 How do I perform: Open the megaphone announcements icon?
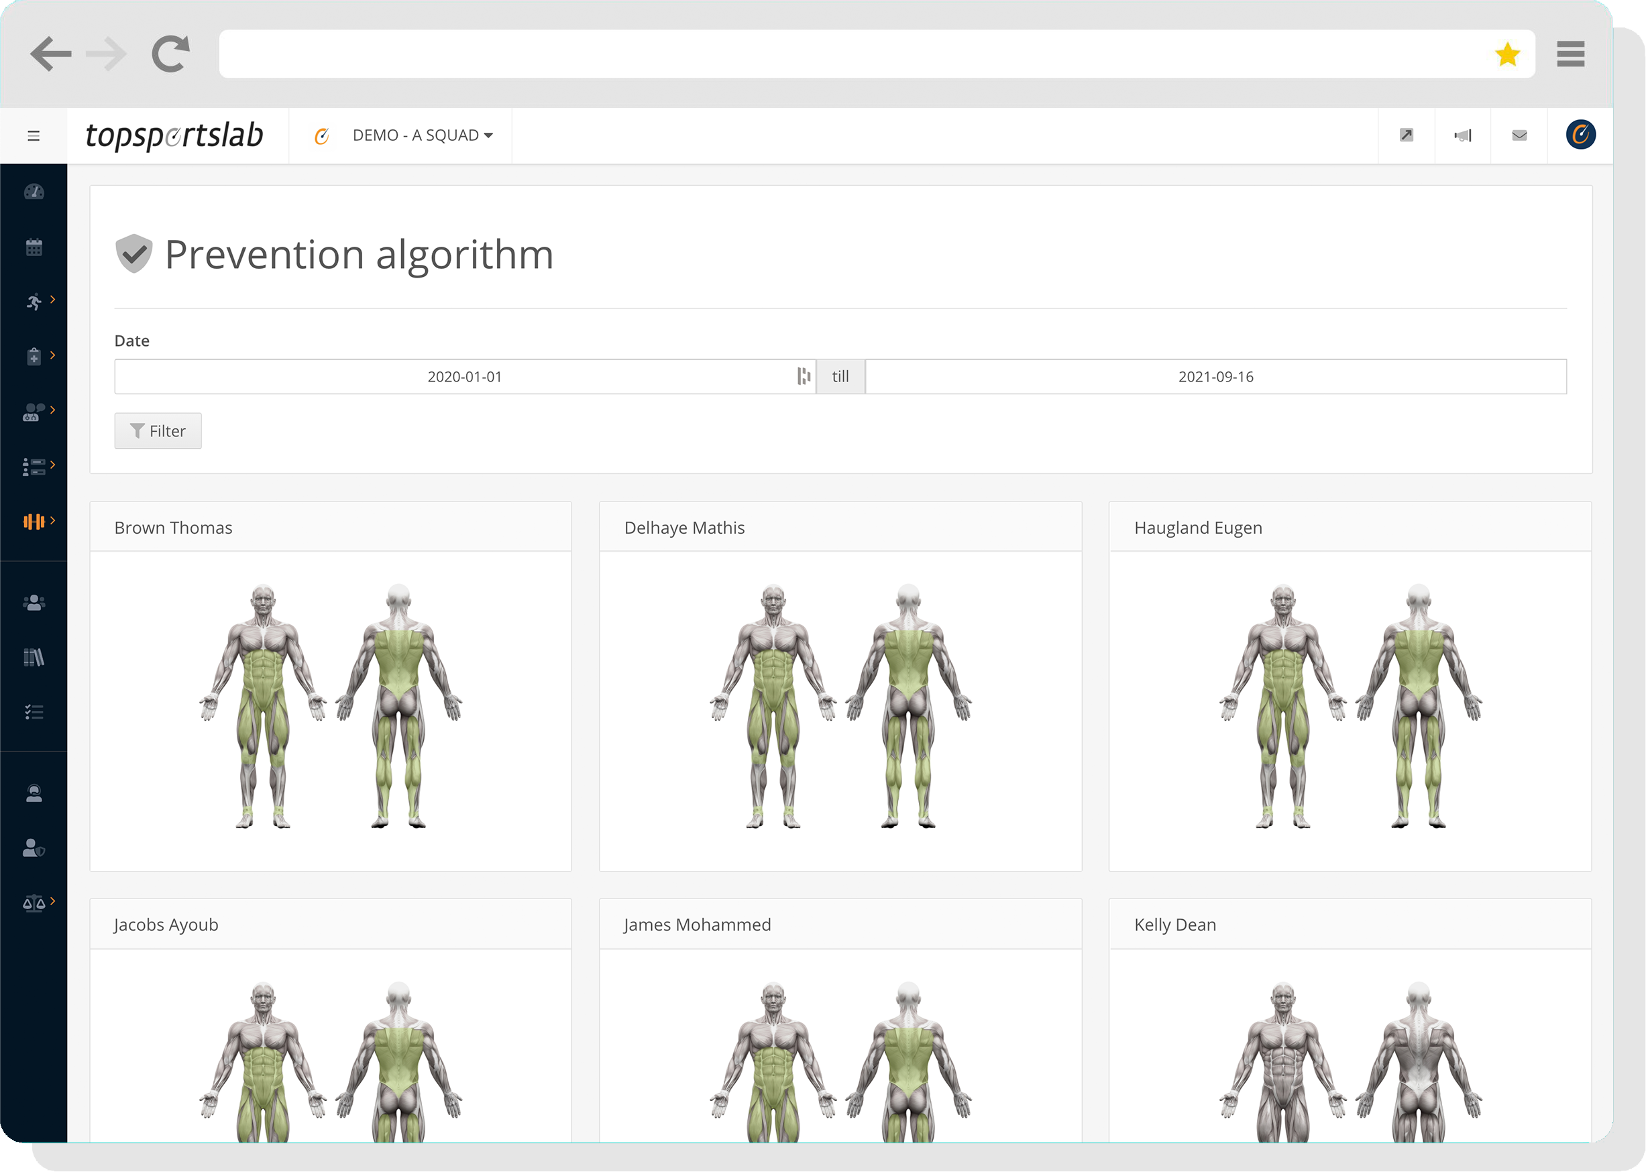(x=1463, y=135)
